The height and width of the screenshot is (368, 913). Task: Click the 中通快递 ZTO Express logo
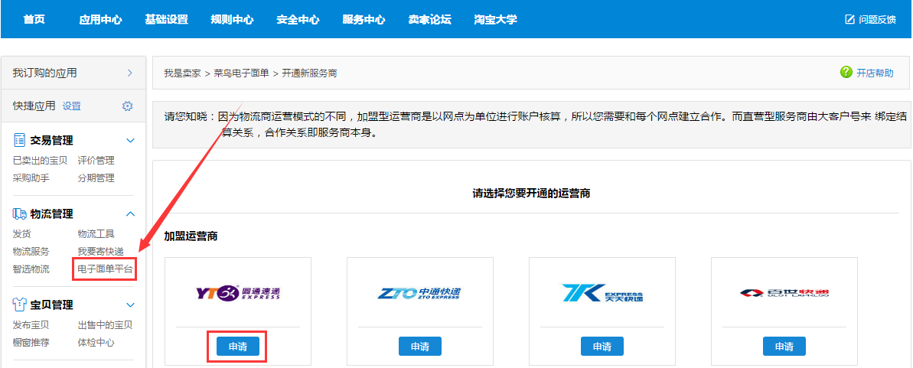[420, 291]
